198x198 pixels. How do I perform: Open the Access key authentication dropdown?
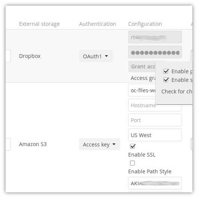(100, 144)
